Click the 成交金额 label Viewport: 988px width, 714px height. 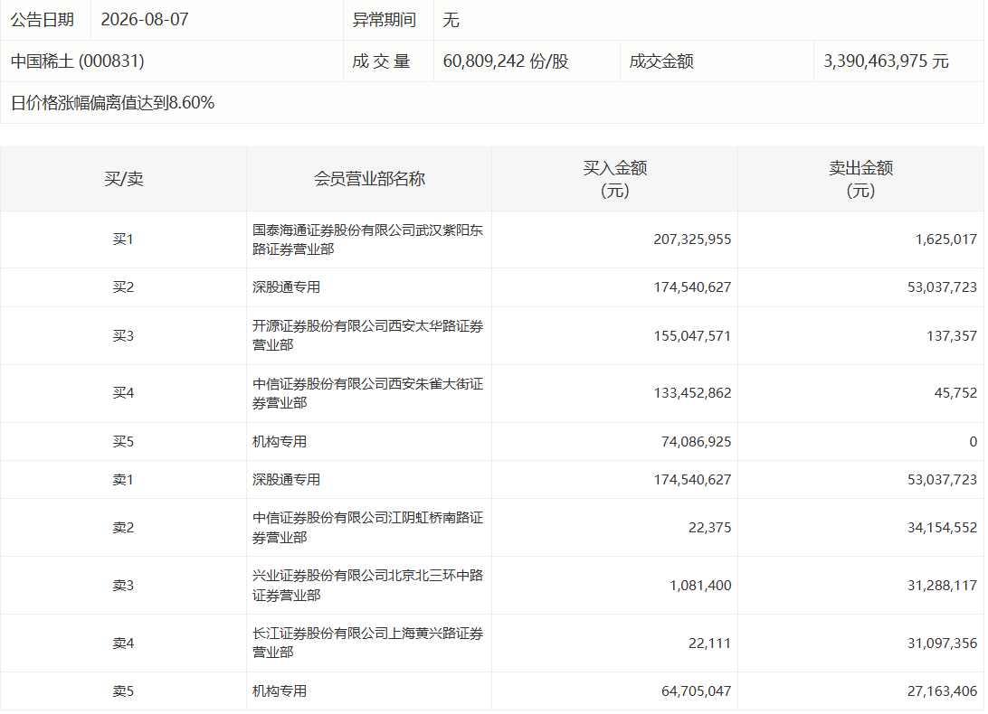coord(661,61)
